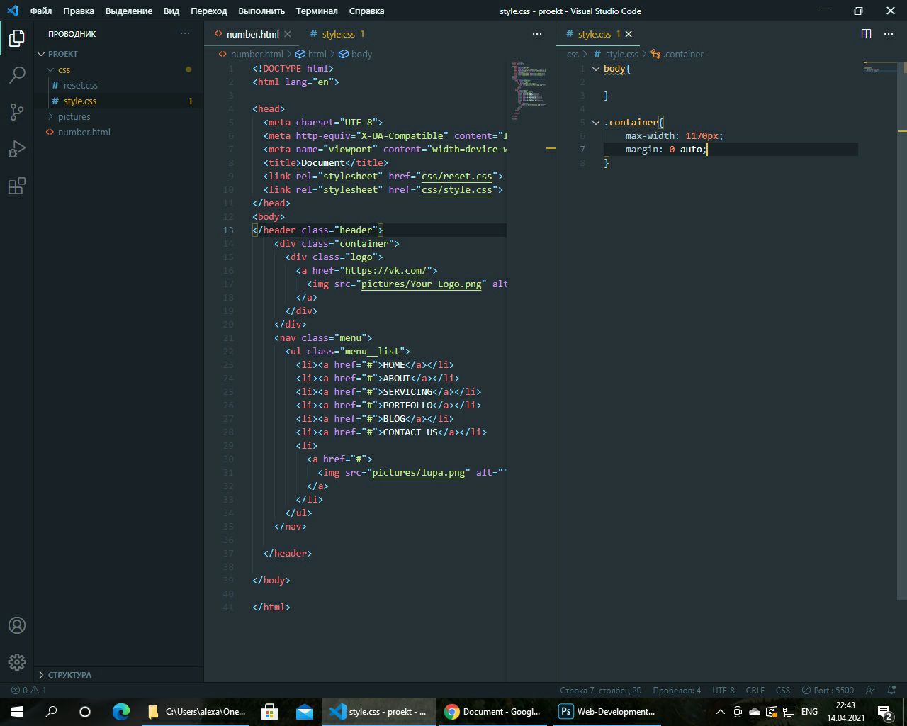Open the Accounts menu icon
Screen dimensions: 907x726
[x=17, y=625]
